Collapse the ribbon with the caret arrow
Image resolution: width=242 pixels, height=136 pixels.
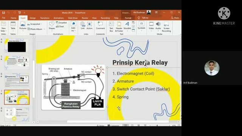click(180, 34)
